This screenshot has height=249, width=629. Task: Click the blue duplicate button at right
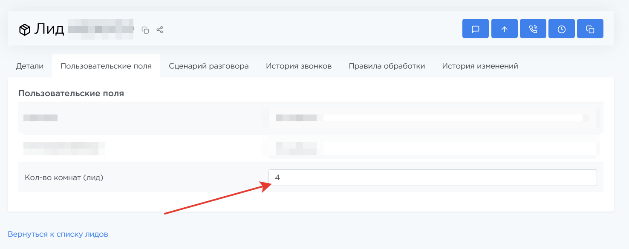point(590,29)
